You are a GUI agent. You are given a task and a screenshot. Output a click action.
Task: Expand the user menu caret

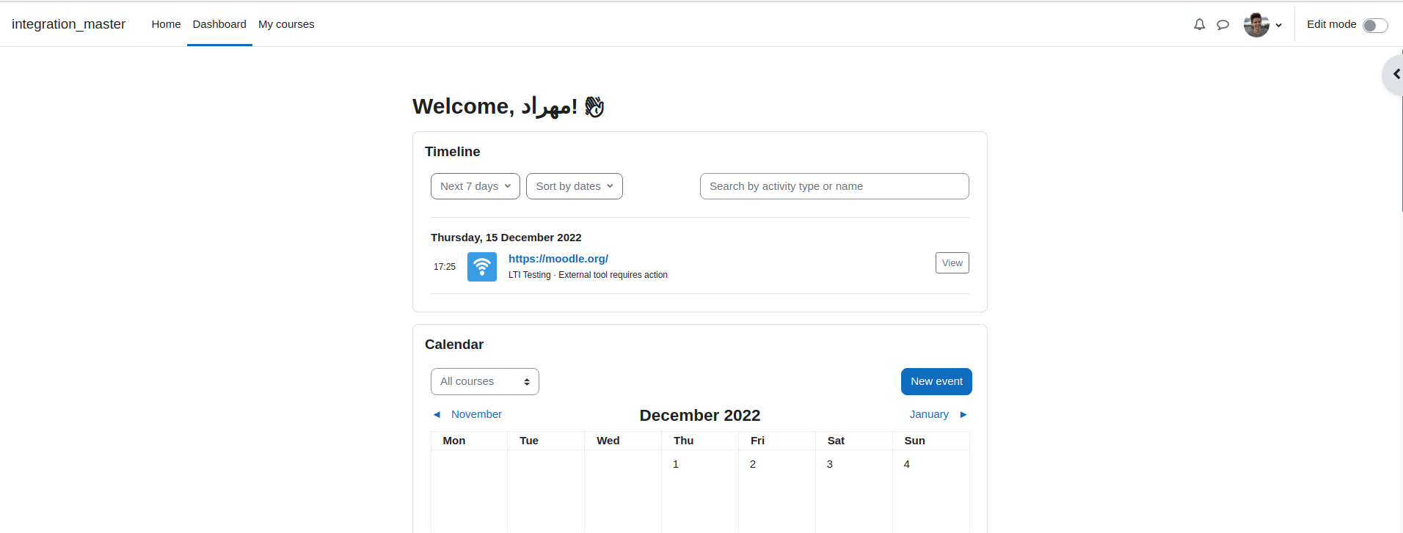click(x=1278, y=25)
